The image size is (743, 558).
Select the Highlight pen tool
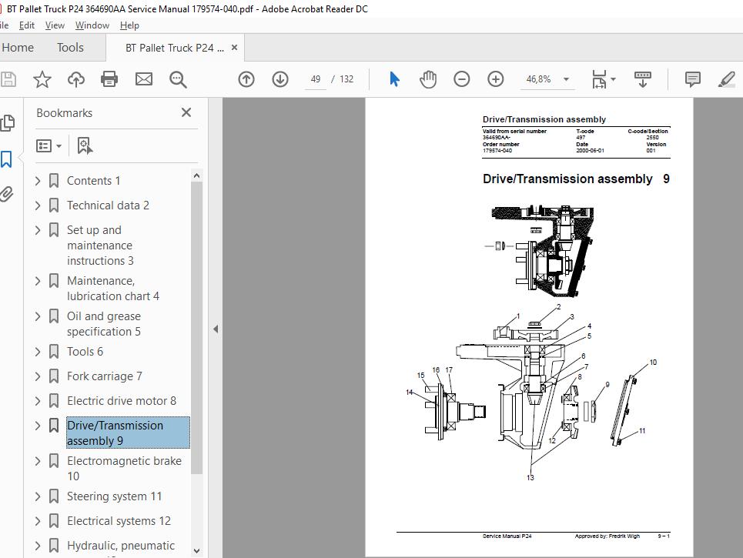point(726,79)
